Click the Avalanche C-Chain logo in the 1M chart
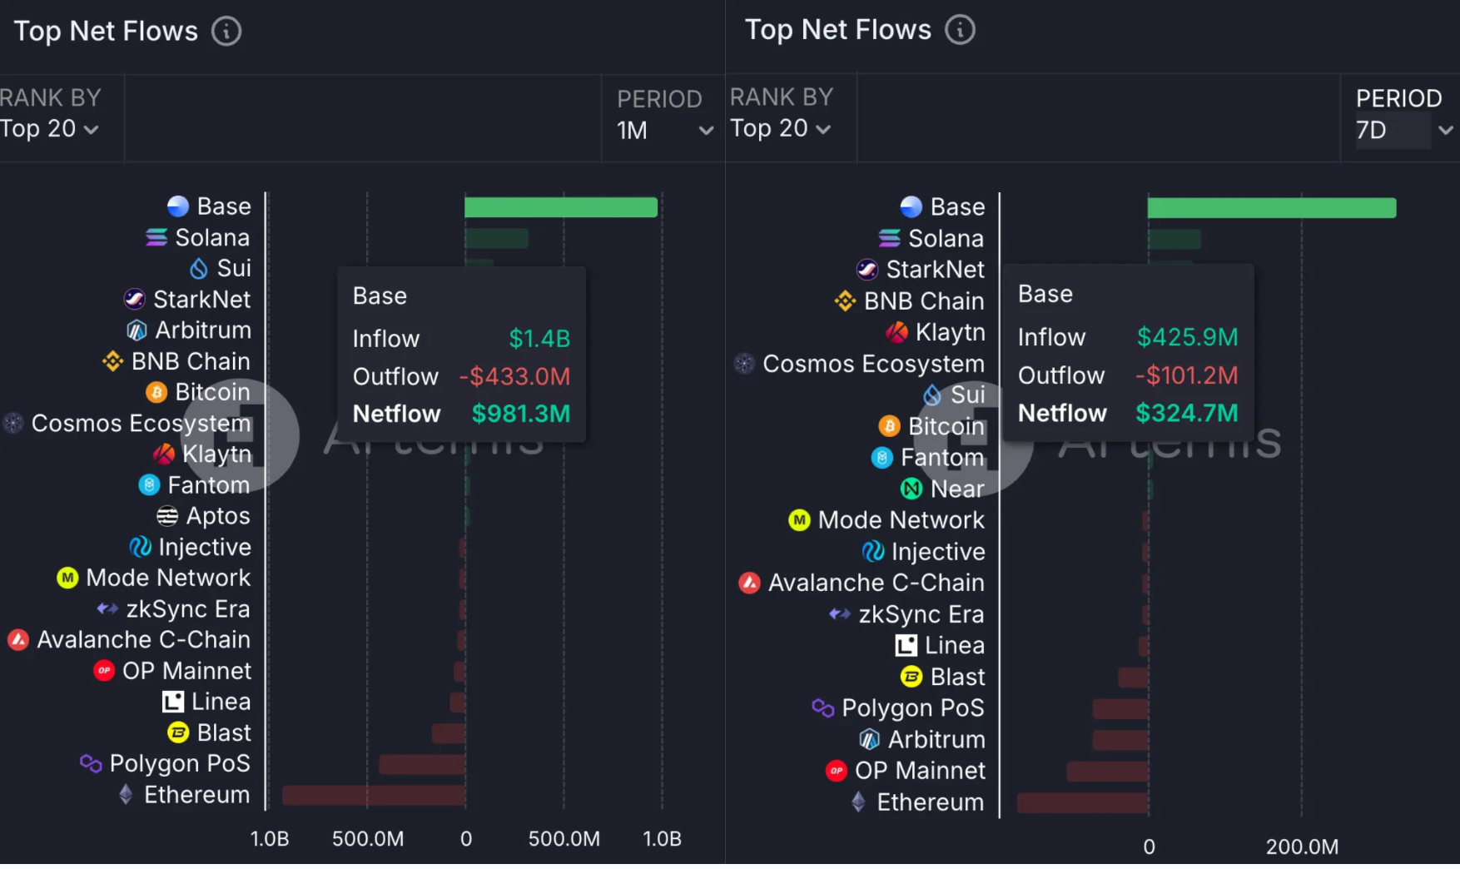The image size is (1460, 869). coord(18,640)
